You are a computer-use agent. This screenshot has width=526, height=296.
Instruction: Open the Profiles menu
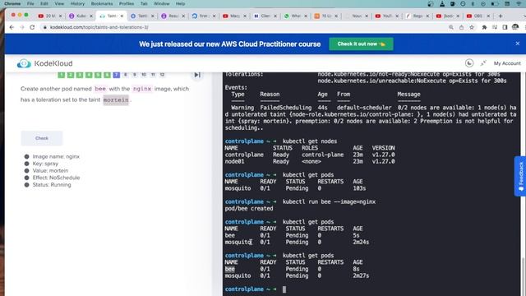point(127,3)
